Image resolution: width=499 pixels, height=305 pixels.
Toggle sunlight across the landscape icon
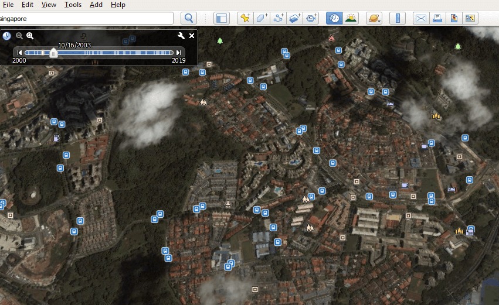tap(351, 18)
